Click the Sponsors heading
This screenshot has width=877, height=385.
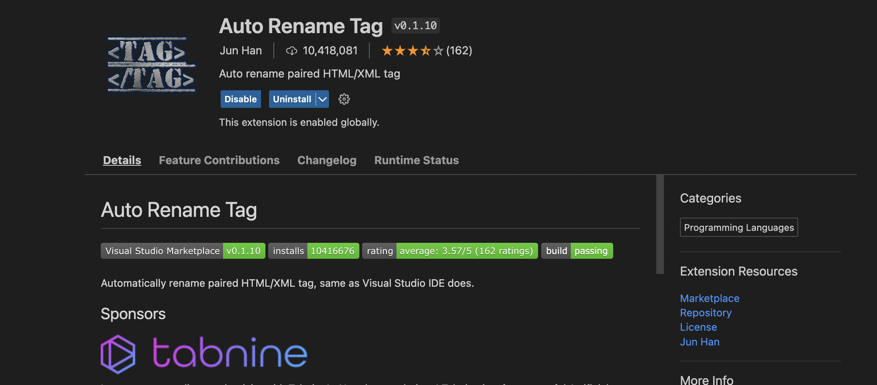(x=133, y=314)
